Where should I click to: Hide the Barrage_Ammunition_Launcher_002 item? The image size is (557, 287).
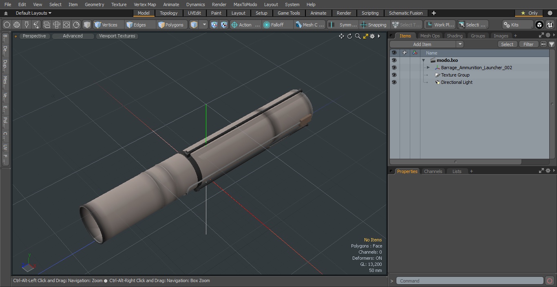(x=394, y=68)
